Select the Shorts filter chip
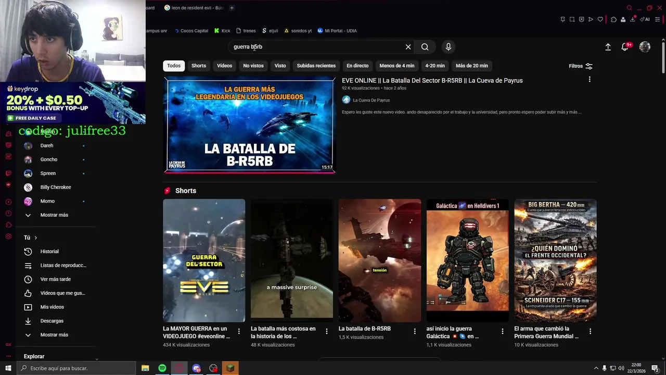 click(x=199, y=66)
